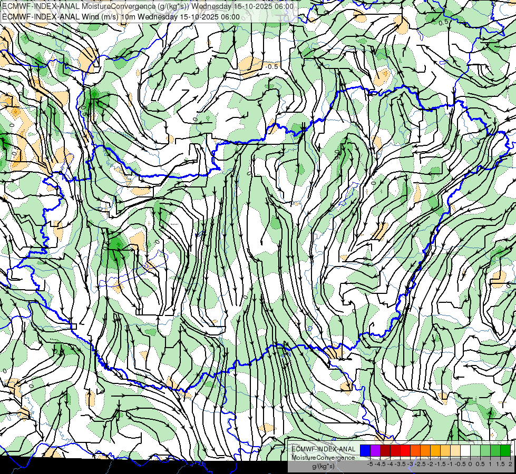
Task: Click the -0.5 contour label on the map
Action: (x=272, y=66)
